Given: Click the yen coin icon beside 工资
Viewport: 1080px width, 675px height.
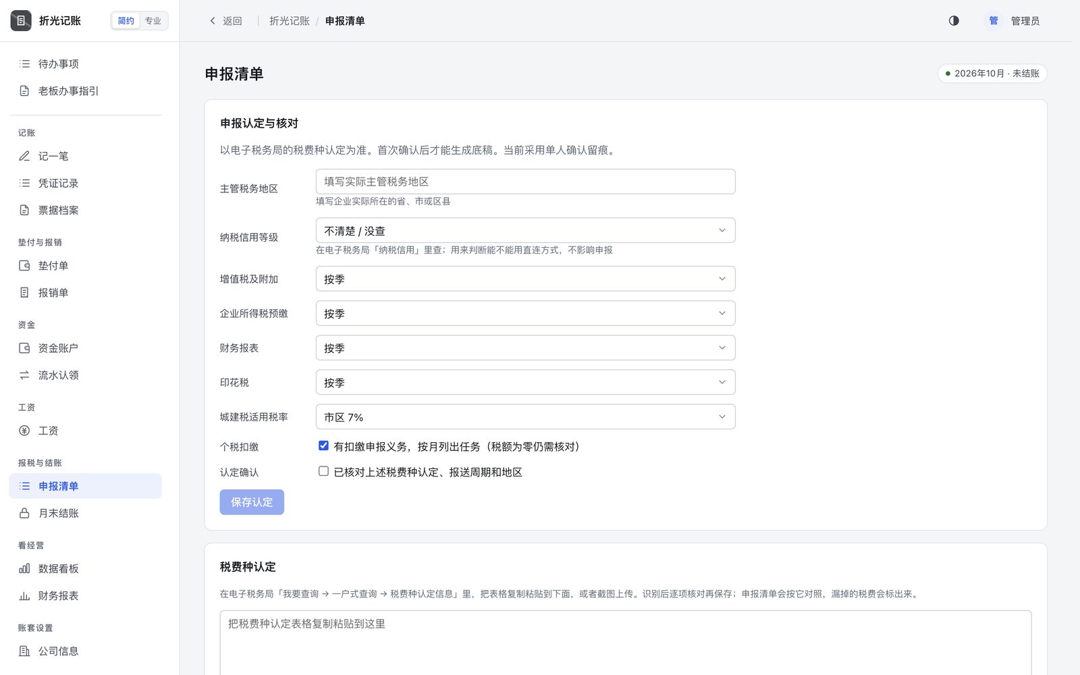Looking at the screenshot, I should [x=24, y=430].
